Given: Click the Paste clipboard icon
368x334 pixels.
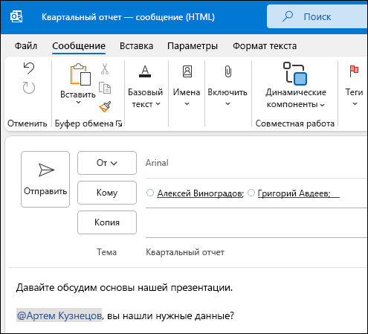Looking at the screenshot, I should (x=80, y=74).
